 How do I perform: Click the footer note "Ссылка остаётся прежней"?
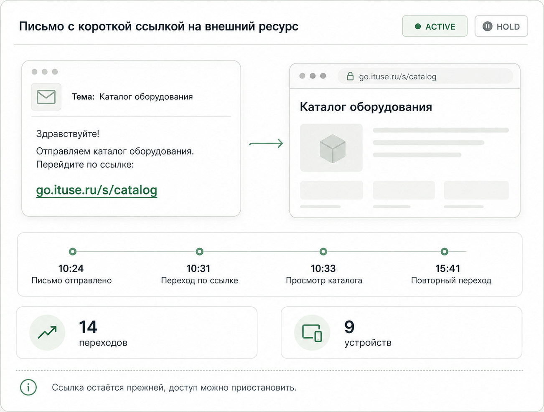(109, 388)
